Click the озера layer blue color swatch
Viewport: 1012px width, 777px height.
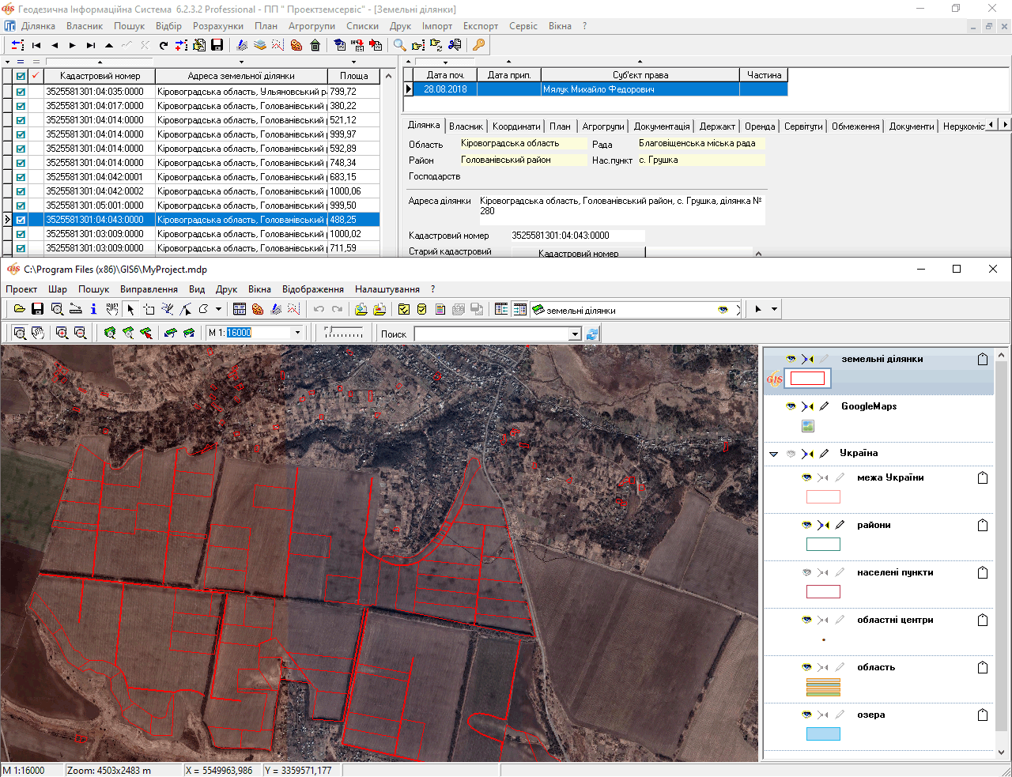tap(823, 734)
